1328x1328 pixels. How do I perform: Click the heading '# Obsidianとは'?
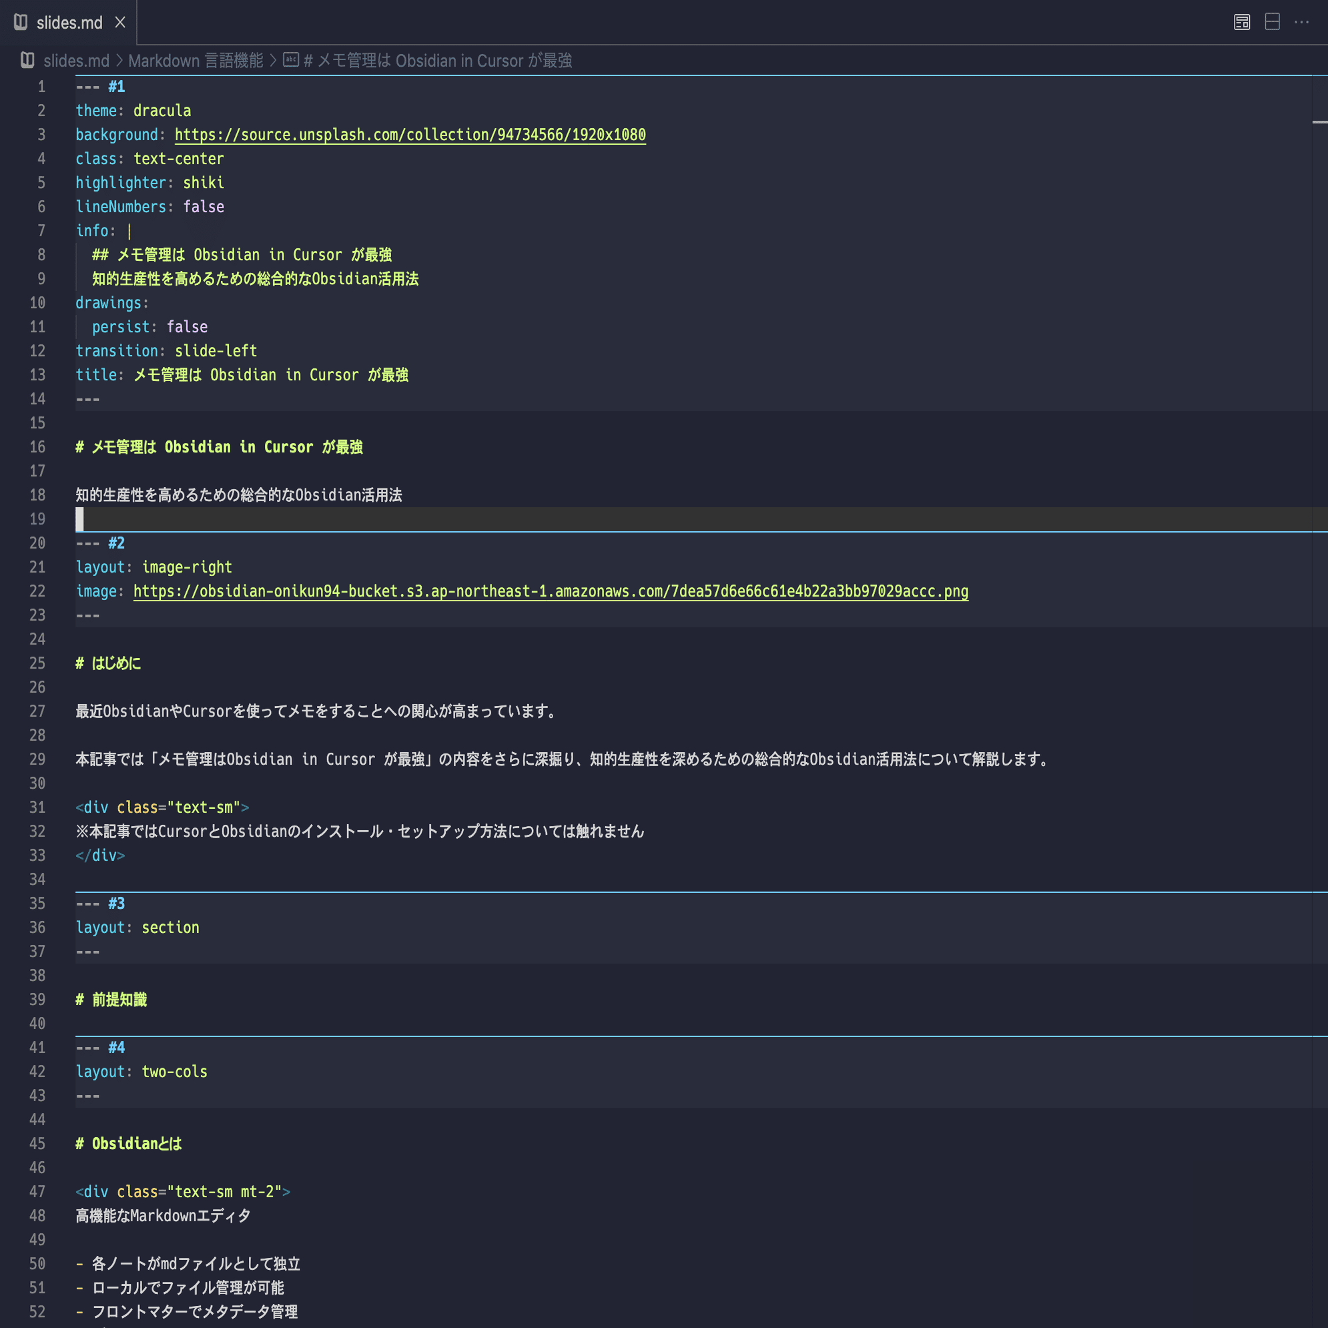tap(129, 1144)
